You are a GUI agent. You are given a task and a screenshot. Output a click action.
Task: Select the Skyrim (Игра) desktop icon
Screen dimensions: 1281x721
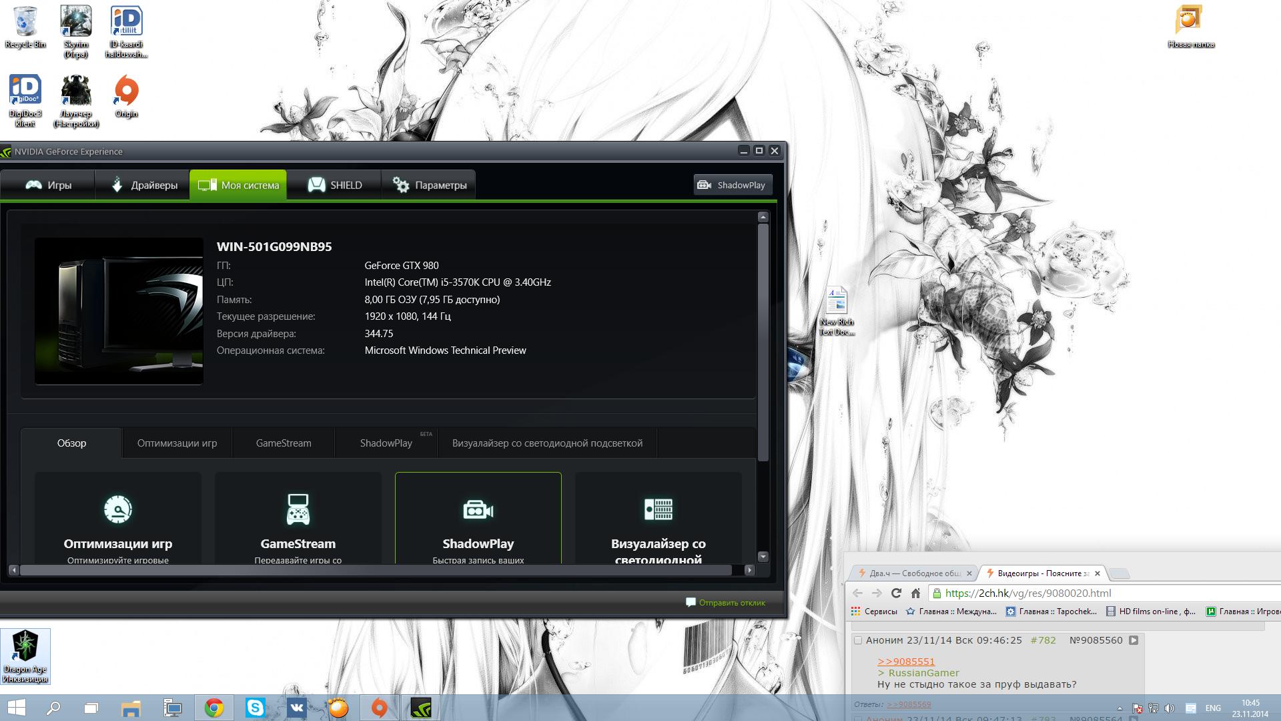pos(76,32)
